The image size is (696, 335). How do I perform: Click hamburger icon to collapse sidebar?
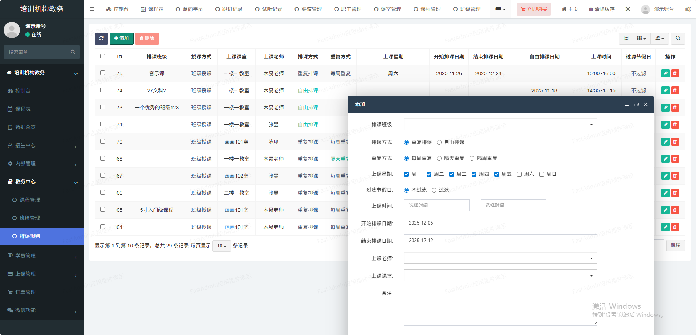tap(92, 9)
